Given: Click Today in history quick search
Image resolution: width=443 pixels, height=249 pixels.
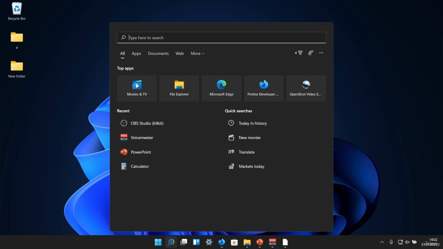Looking at the screenshot, I should [x=252, y=123].
